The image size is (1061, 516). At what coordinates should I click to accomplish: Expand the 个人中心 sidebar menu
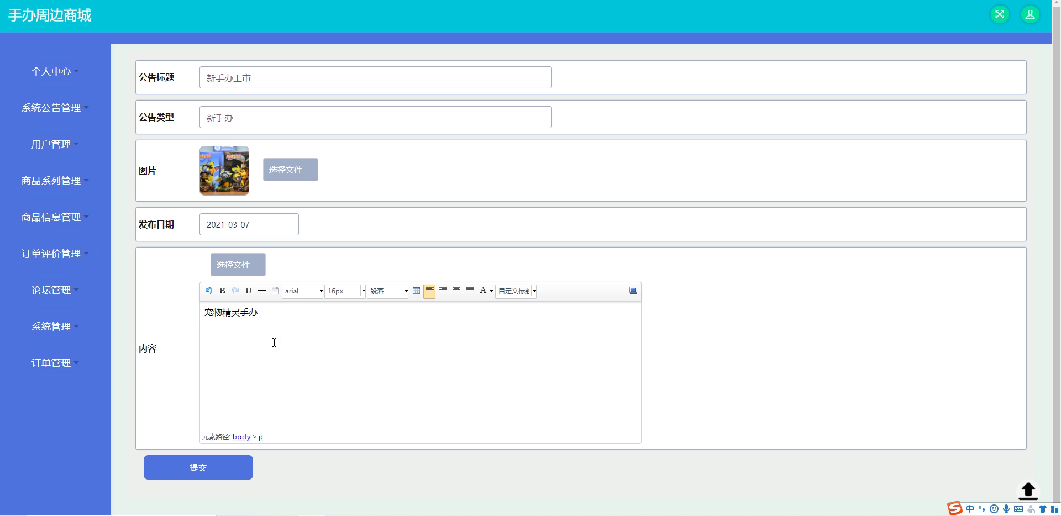pyautogui.click(x=55, y=71)
